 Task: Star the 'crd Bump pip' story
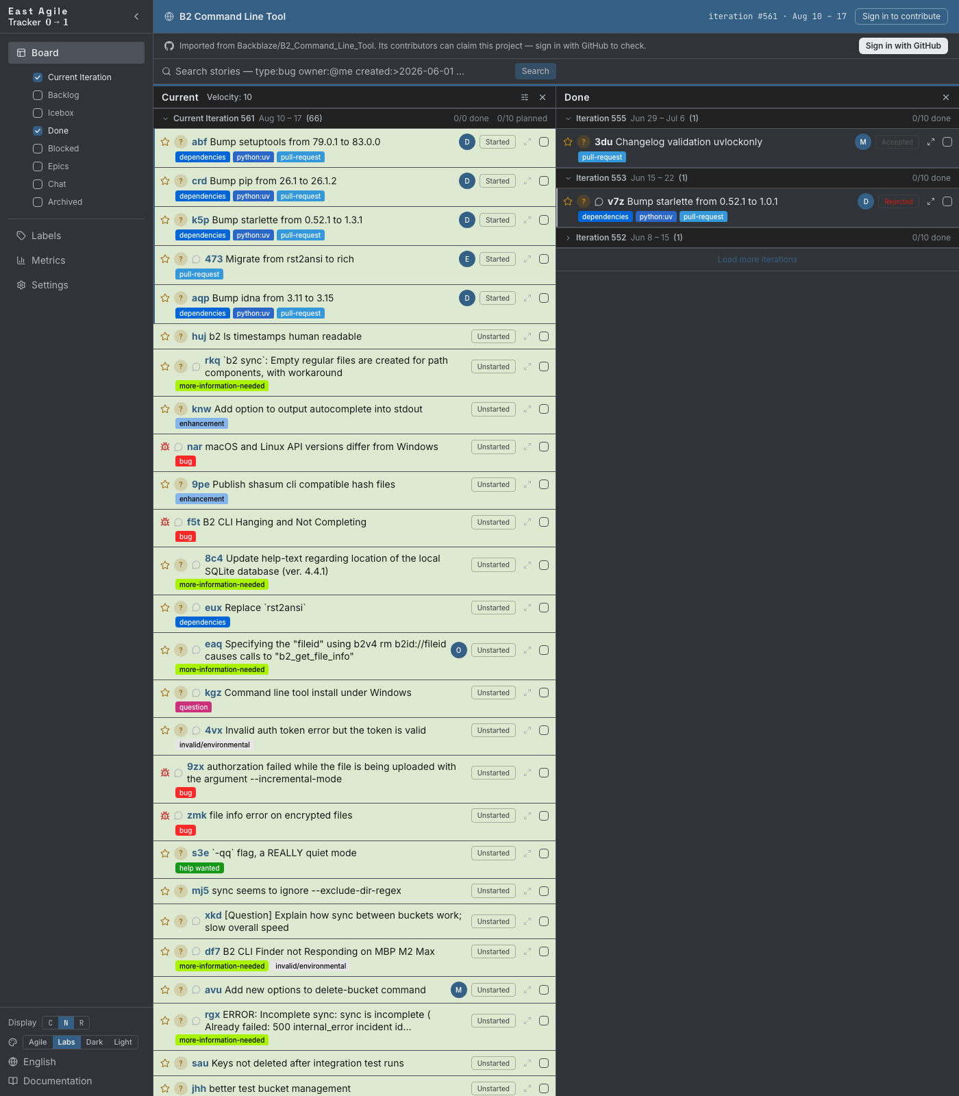165,181
